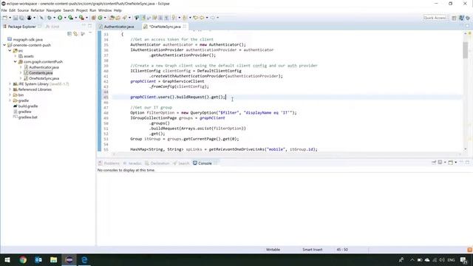Click the Display Selected Console icon
This screenshot has width=473, height=266.
(440, 163)
